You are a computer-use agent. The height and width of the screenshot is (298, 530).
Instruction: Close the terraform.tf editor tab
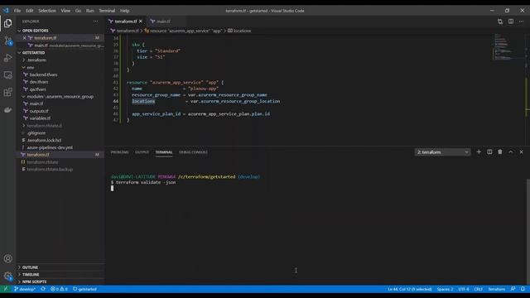pos(141,22)
